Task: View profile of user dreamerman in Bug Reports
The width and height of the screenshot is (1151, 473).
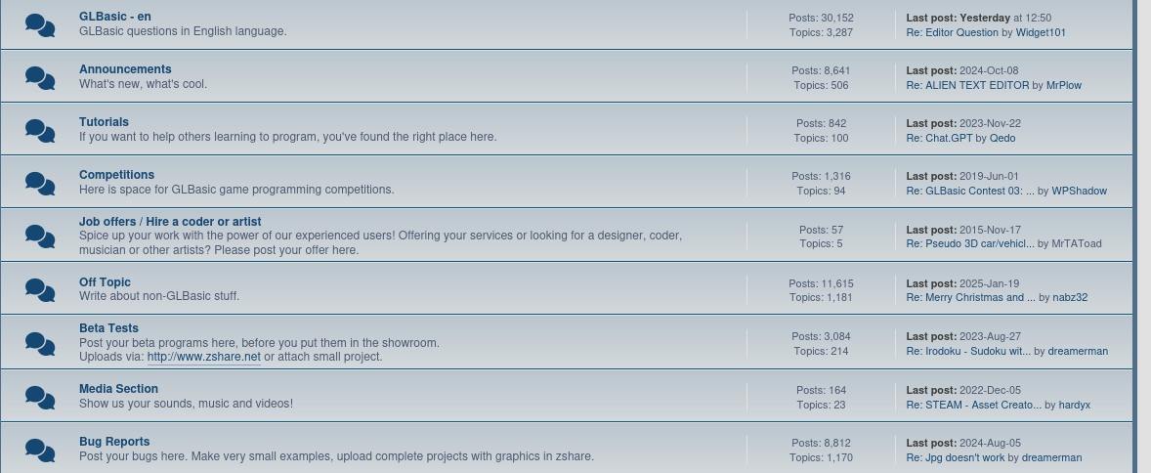Action: point(1052,457)
